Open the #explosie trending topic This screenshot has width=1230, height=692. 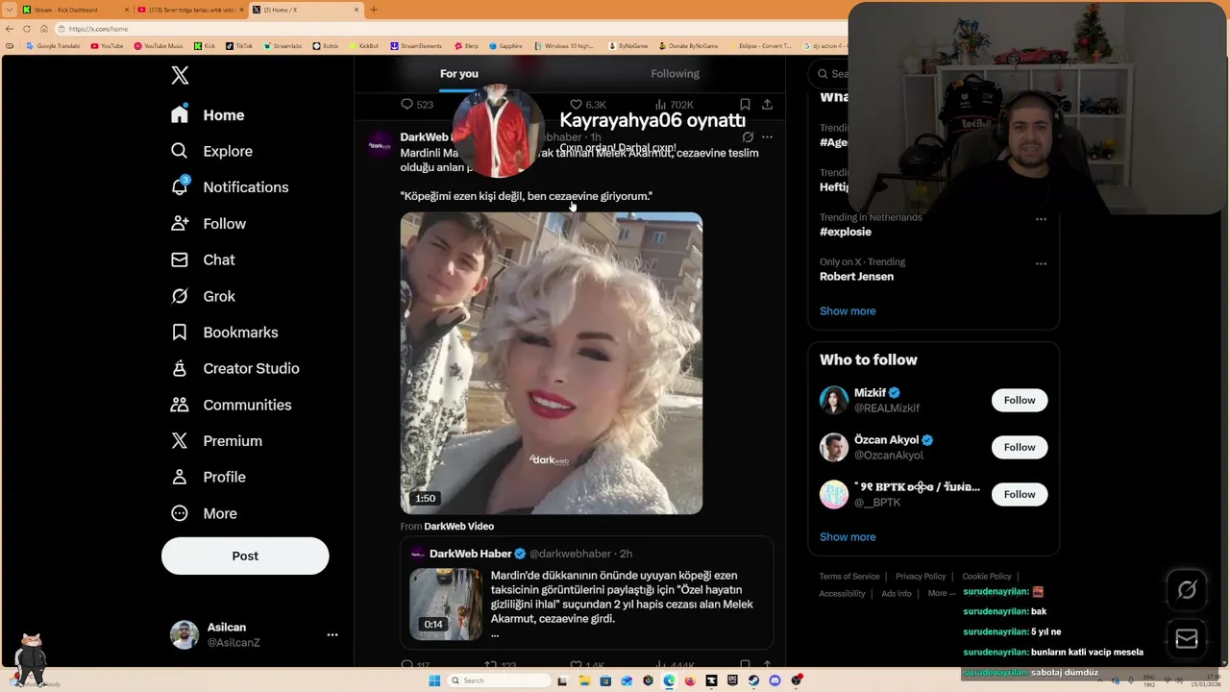[x=846, y=232]
